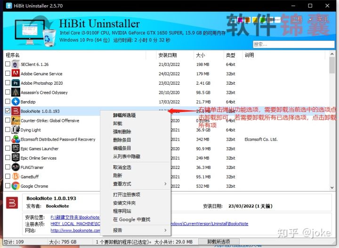Pick the green theme color swatch
The image size is (339, 248).
(x=263, y=20)
